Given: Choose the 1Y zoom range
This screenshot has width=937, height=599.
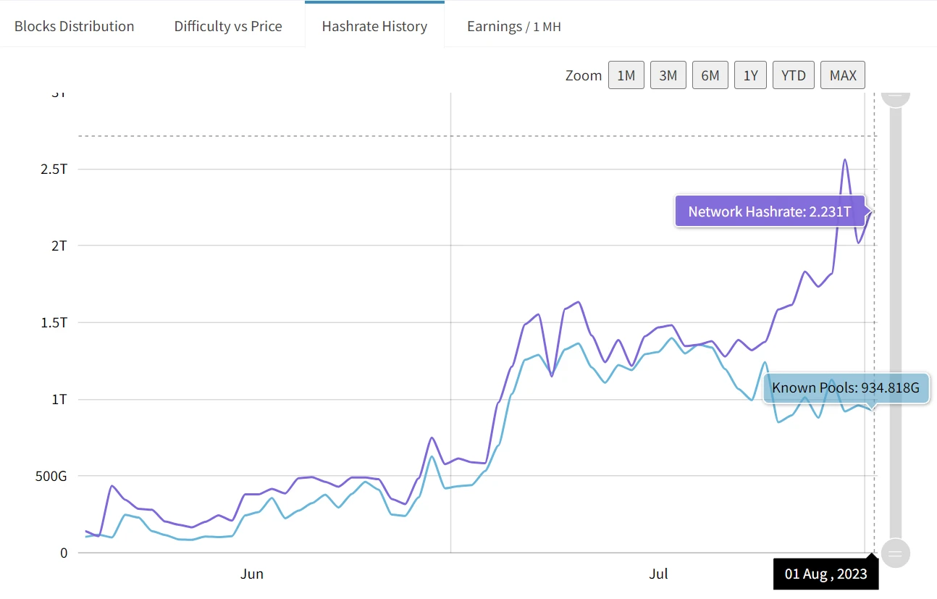Looking at the screenshot, I should tap(750, 75).
